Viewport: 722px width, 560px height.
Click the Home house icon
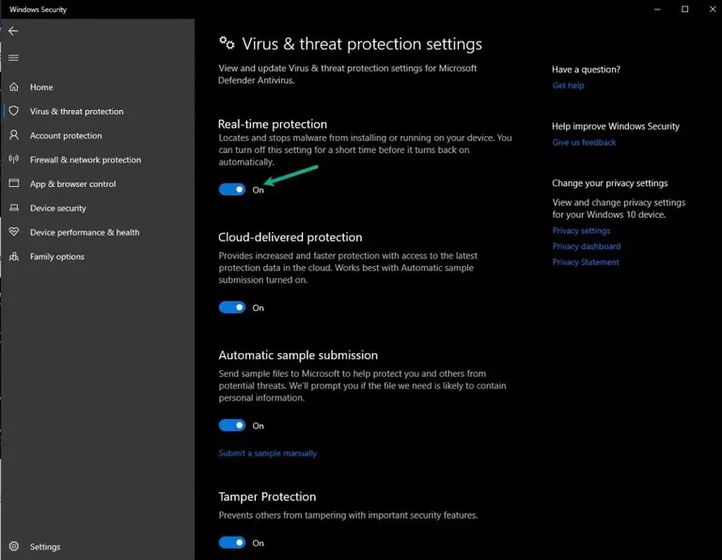(x=14, y=86)
